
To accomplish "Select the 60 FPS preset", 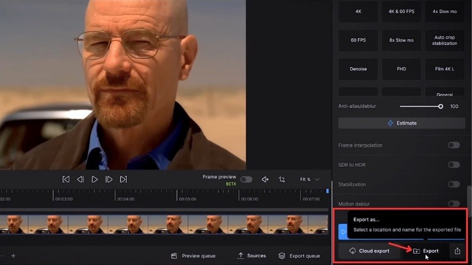I will (x=358, y=40).
